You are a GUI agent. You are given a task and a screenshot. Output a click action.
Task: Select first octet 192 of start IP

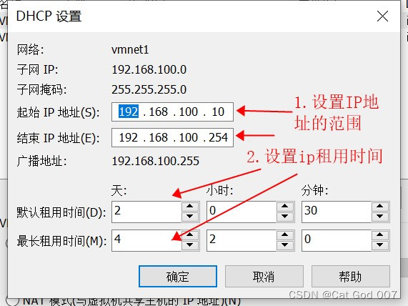tap(129, 112)
